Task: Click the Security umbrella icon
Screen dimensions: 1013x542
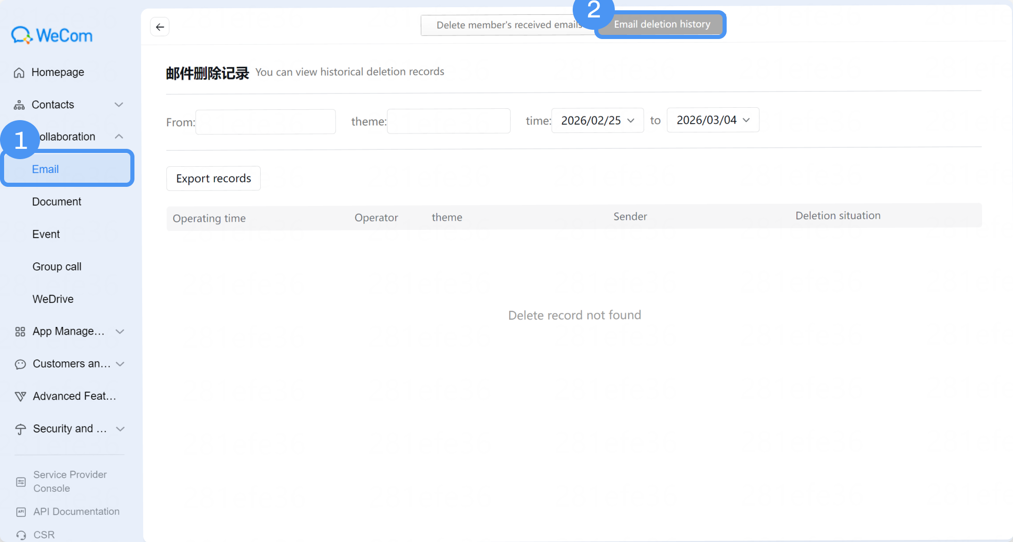Action: 21,430
